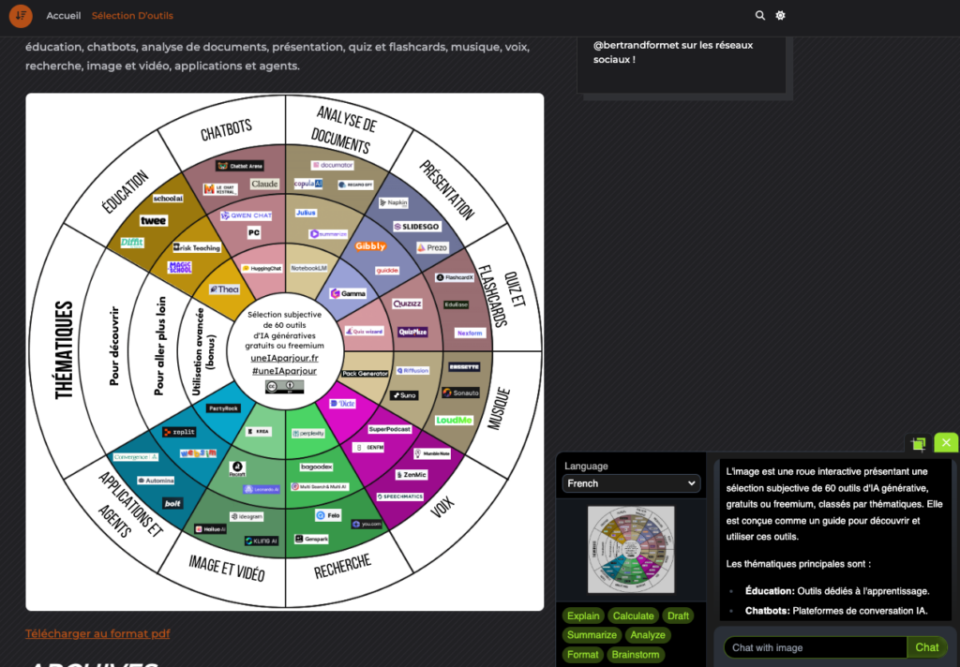
Task: Click the schoolai logo in Éducation
Action: click(x=168, y=199)
